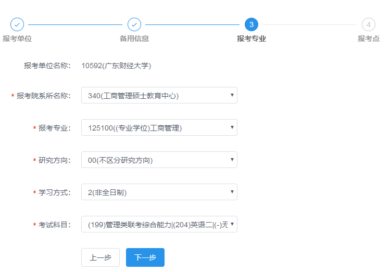390x272 pixels.
Task: Click the 上一步 button
Action: point(100,257)
